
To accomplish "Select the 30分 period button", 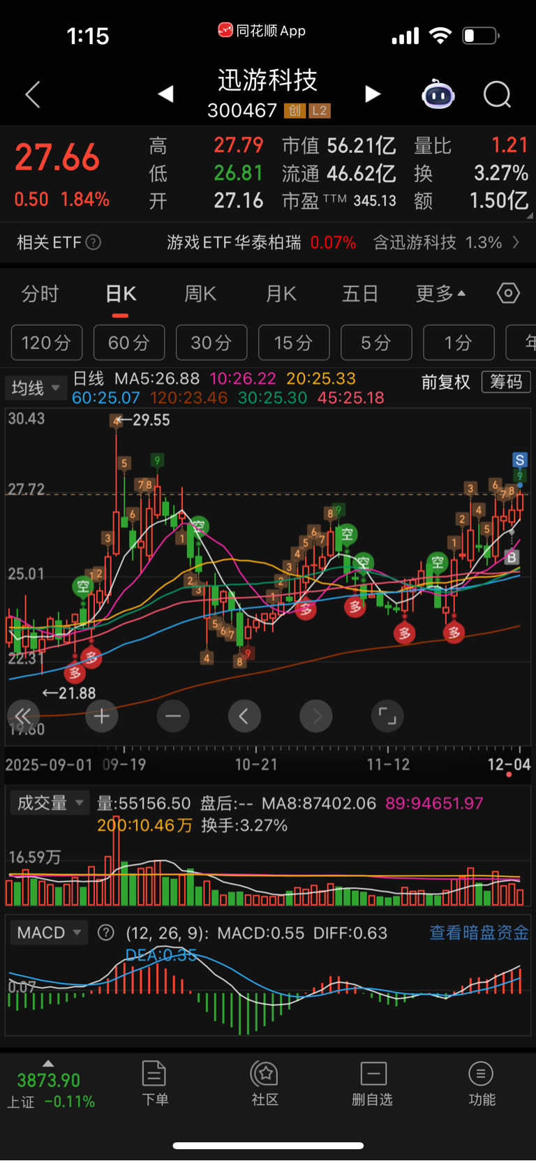I will (x=211, y=343).
